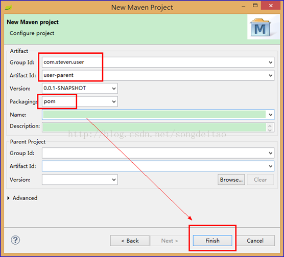The width and height of the screenshot is (284, 257).
Task: Click the 'Packaging:' label
Action: (23, 102)
